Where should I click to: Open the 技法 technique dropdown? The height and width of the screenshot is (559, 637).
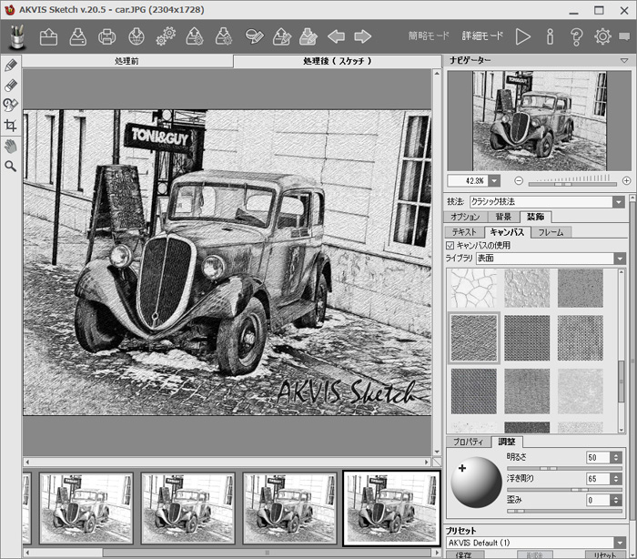pos(619,201)
